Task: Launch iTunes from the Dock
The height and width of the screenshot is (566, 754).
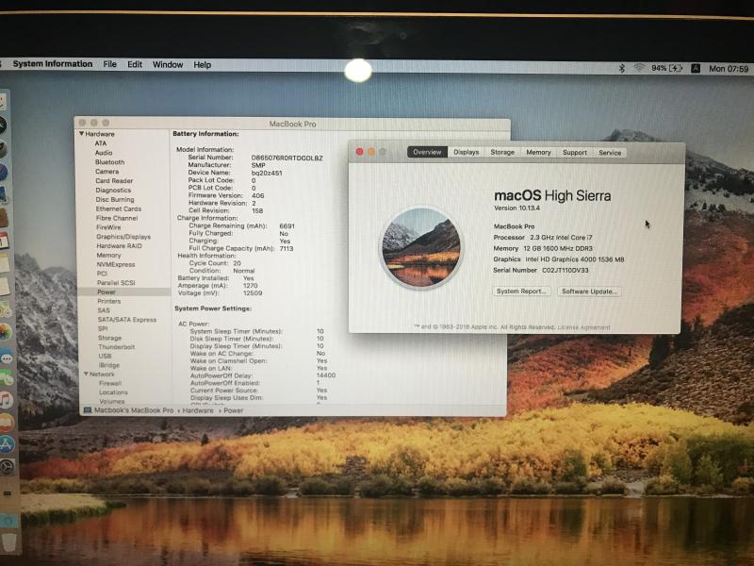Action: click(7, 400)
